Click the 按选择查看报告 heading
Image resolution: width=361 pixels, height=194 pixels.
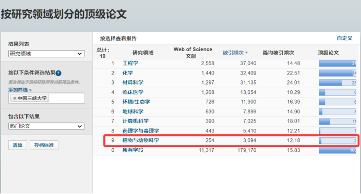point(118,39)
